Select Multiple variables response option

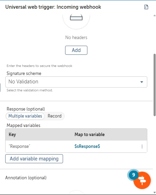pos(25,116)
